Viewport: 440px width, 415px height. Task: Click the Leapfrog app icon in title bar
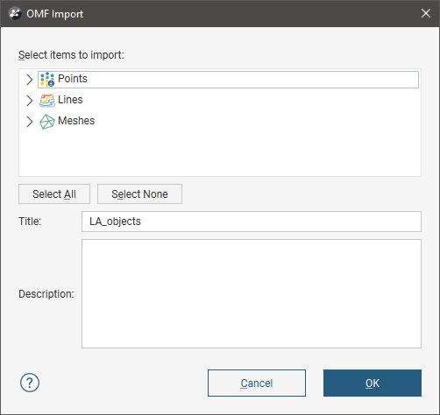15,14
